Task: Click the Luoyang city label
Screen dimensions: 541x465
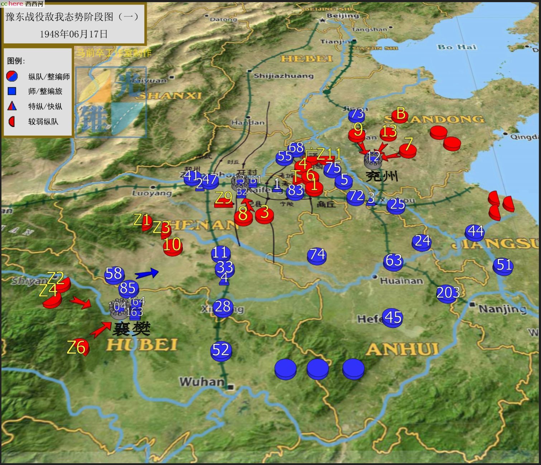Action: click(x=152, y=193)
